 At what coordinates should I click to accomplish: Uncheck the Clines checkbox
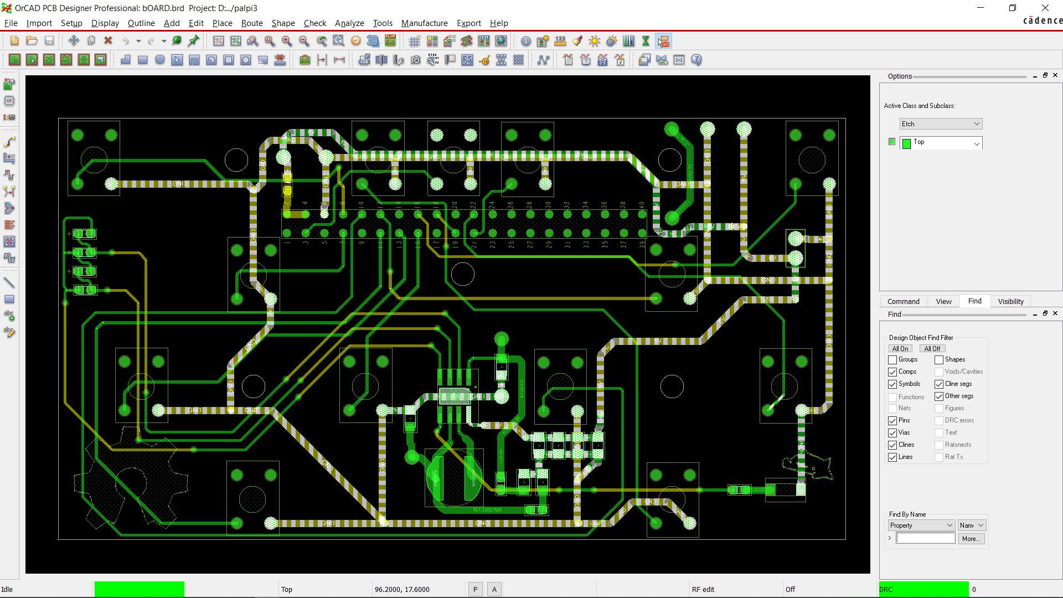892,445
